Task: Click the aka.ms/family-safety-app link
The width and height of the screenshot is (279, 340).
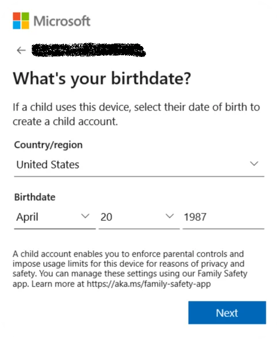Action: tap(149, 284)
